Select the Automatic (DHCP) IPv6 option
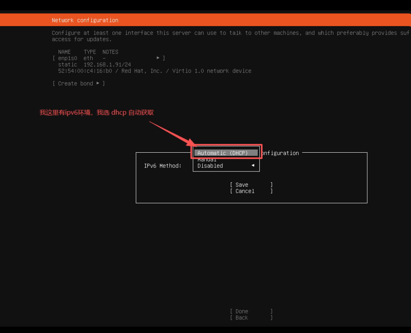Screen dimensions: 411x333 (x=225, y=153)
